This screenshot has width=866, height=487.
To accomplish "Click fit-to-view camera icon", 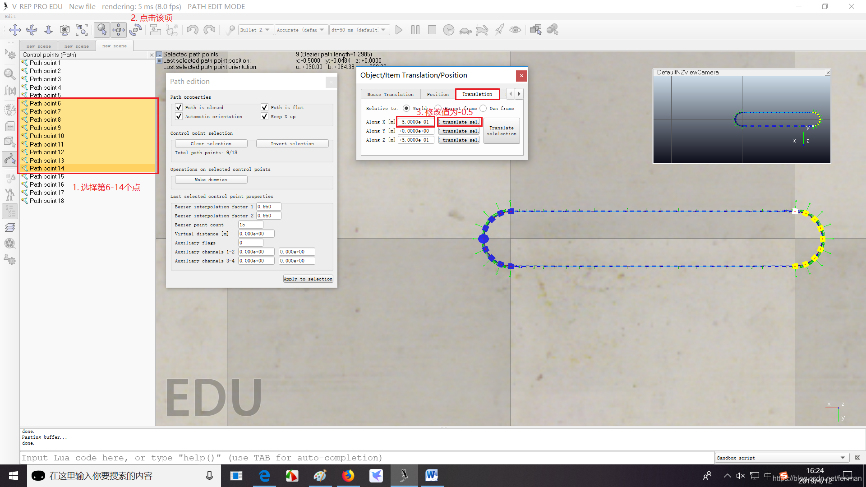I will [x=82, y=30].
